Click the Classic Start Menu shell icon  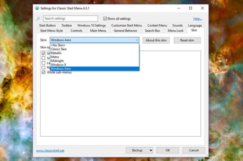(x=37, y=8)
